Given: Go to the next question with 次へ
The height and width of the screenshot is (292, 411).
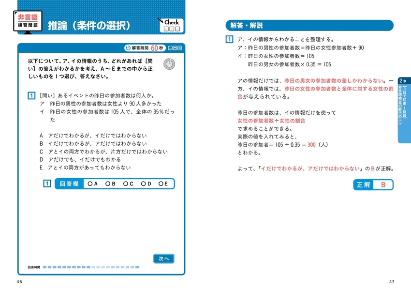Looking at the screenshot, I should pyautogui.click(x=163, y=259).
